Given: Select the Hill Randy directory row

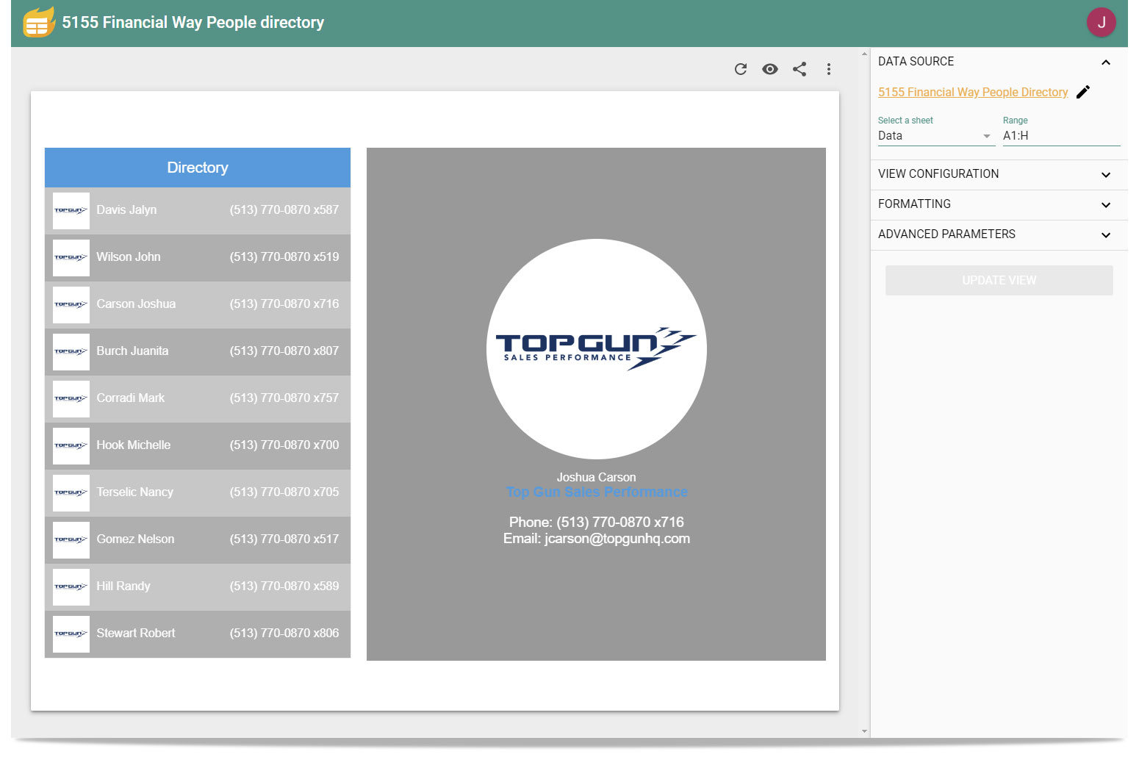Looking at the screenshot, I should [198, 587].
